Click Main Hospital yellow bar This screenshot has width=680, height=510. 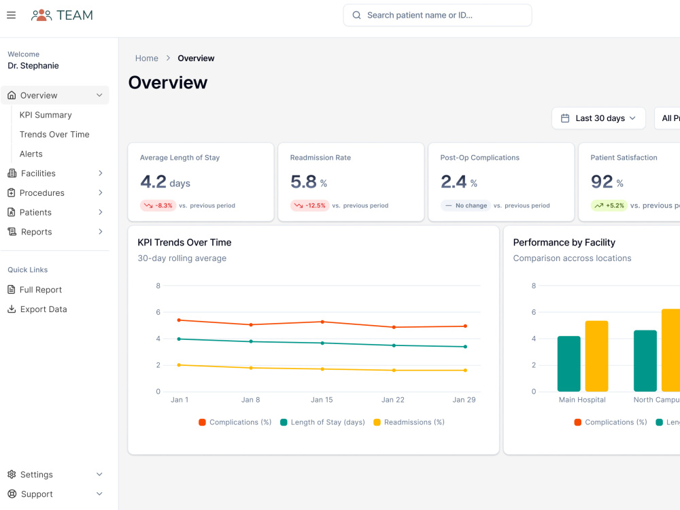coord(596,356)
